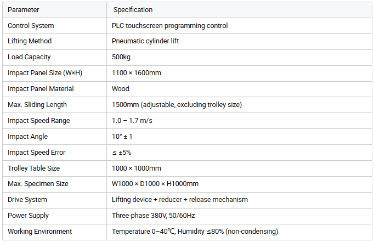Viewport: 374px width, 242px height.
Task: Click the Three-phase 380V, 50/60Hz value
Action: tap(153, 216)
